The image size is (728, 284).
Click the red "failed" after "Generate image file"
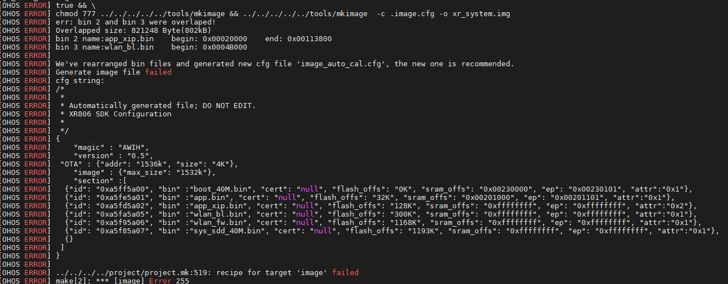tap(158, 72)
